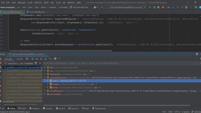This screenshot has height=113, width=201.
Task: Expand the 'cars' variable node
Action: click(x=45, y=71)
